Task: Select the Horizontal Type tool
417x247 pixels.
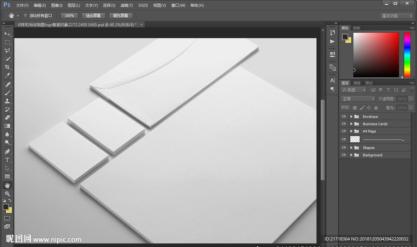Action: (x=7, y=160)
